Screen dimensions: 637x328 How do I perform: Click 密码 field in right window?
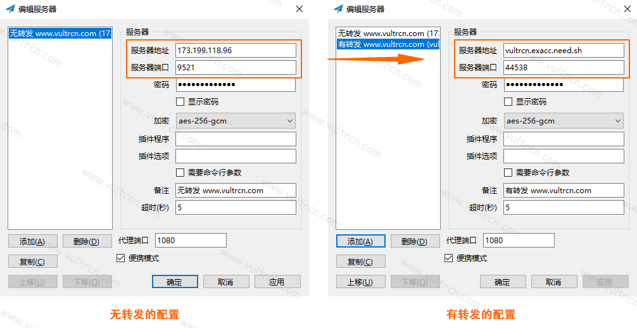click(x=564, y=85)
